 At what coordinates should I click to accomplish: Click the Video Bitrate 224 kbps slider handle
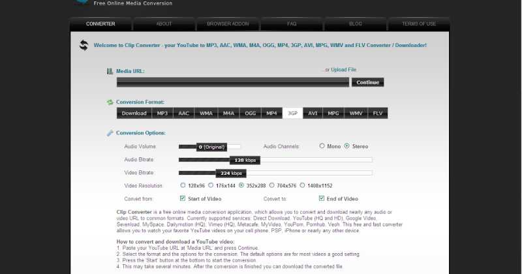[x=231, y=174]
